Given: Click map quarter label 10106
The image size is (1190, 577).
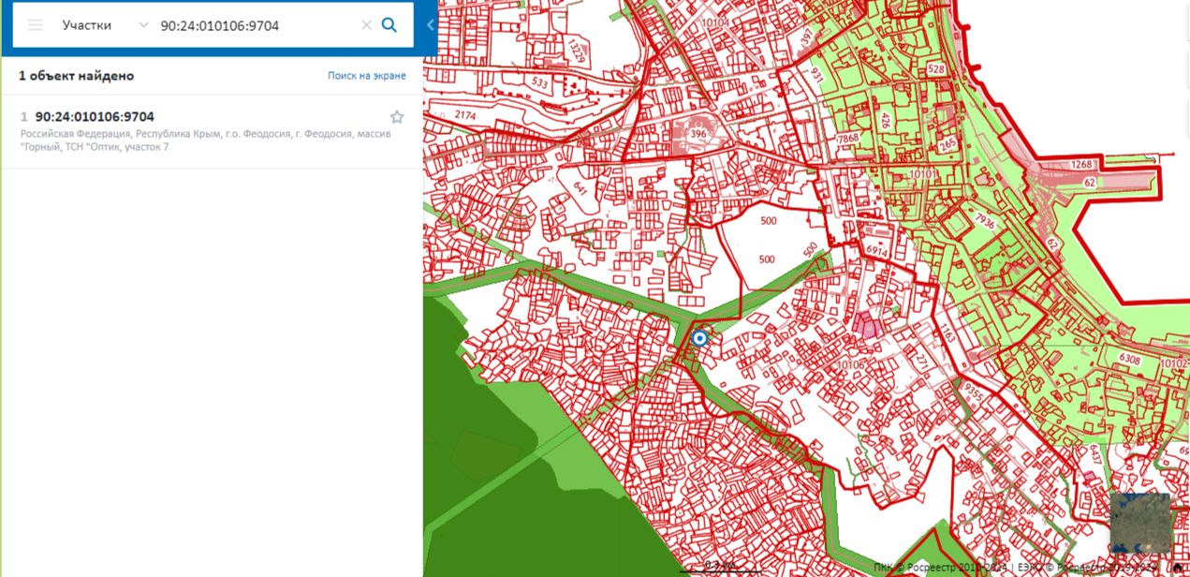Looking at the screenshot, I should [850, 364].
